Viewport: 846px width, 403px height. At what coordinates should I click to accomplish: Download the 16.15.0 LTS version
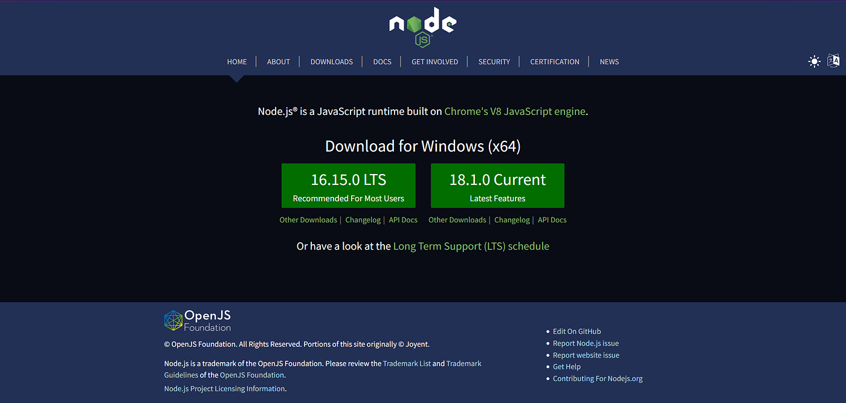tap(349, 185)
